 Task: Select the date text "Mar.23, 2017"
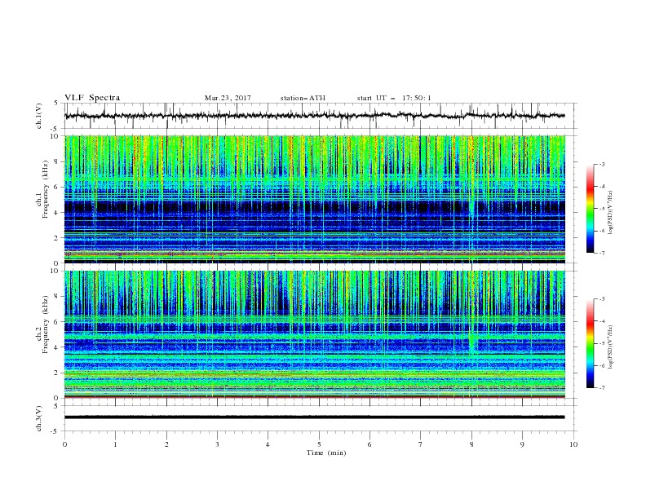228,98
